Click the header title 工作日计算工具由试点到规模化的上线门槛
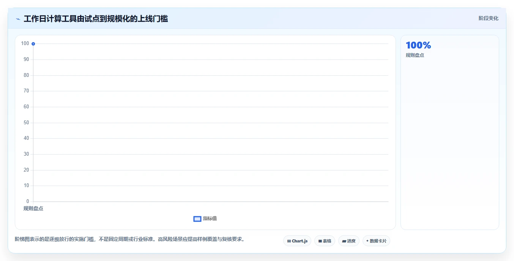This screenshot has height=261, width=514. 96,19
